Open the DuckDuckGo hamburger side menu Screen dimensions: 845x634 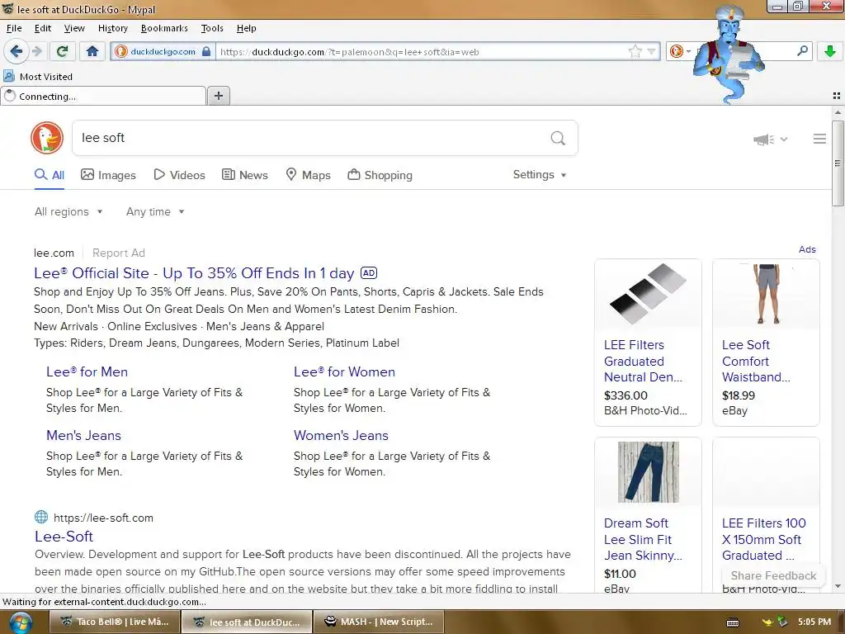(819, 139)
